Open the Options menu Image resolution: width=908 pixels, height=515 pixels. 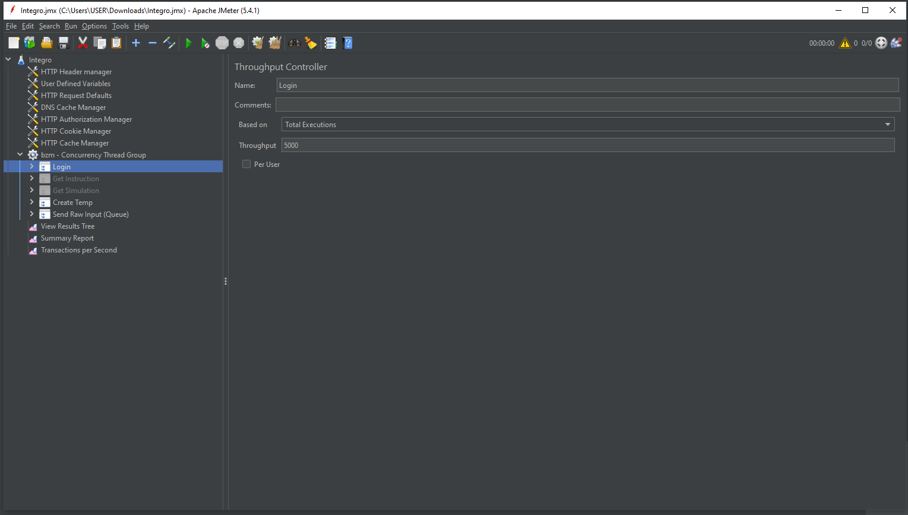(x=94, y=26)
